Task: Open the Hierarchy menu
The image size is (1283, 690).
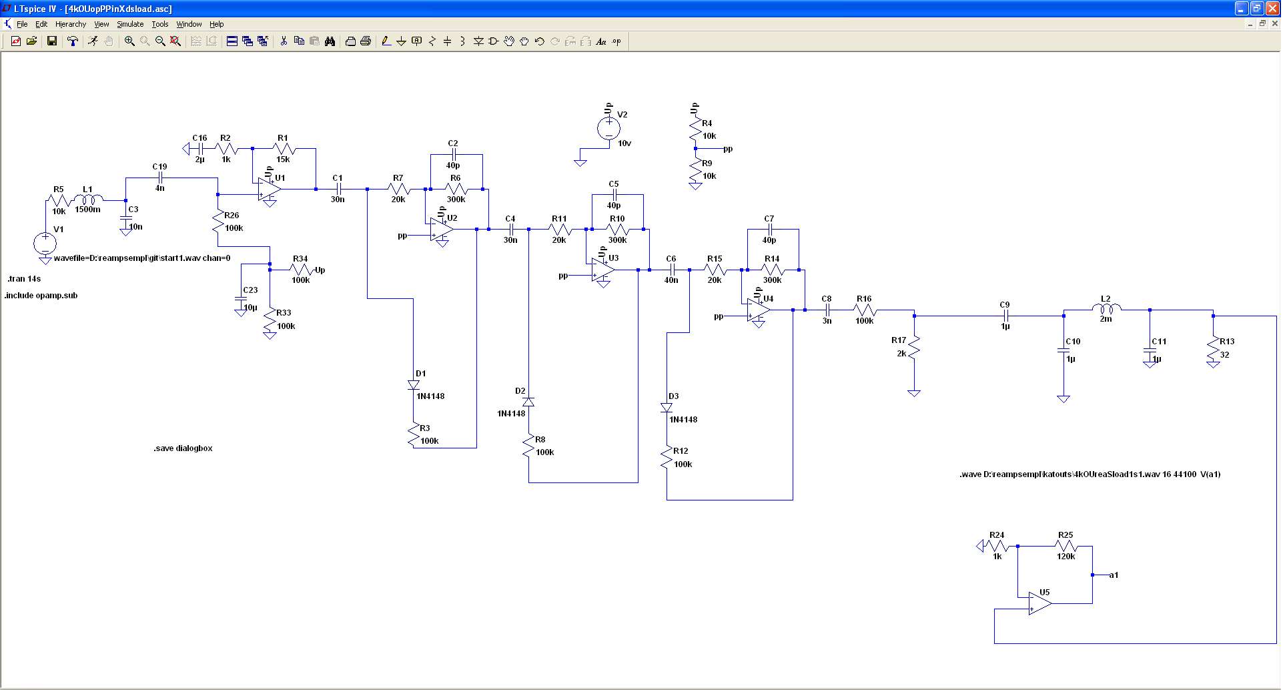Action: tap(71, 24)
